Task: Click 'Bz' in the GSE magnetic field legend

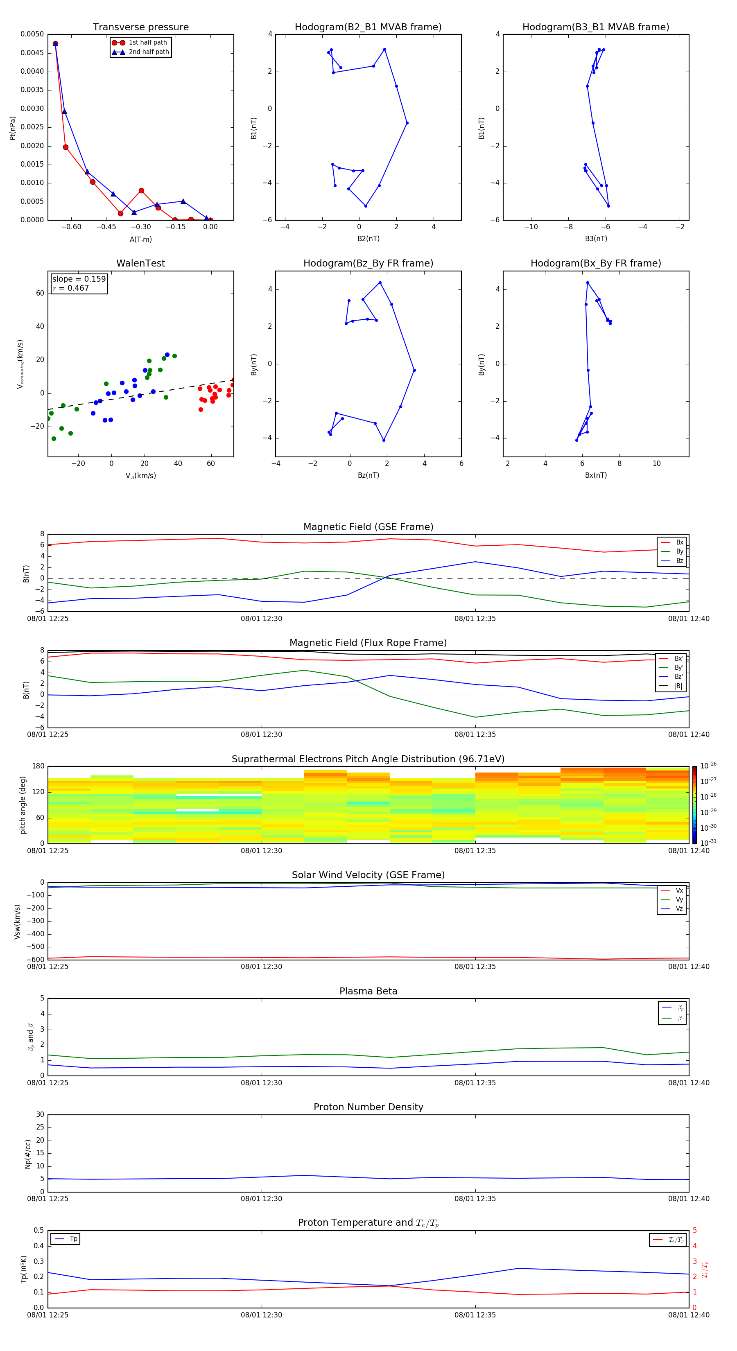Action: [679, 560]
